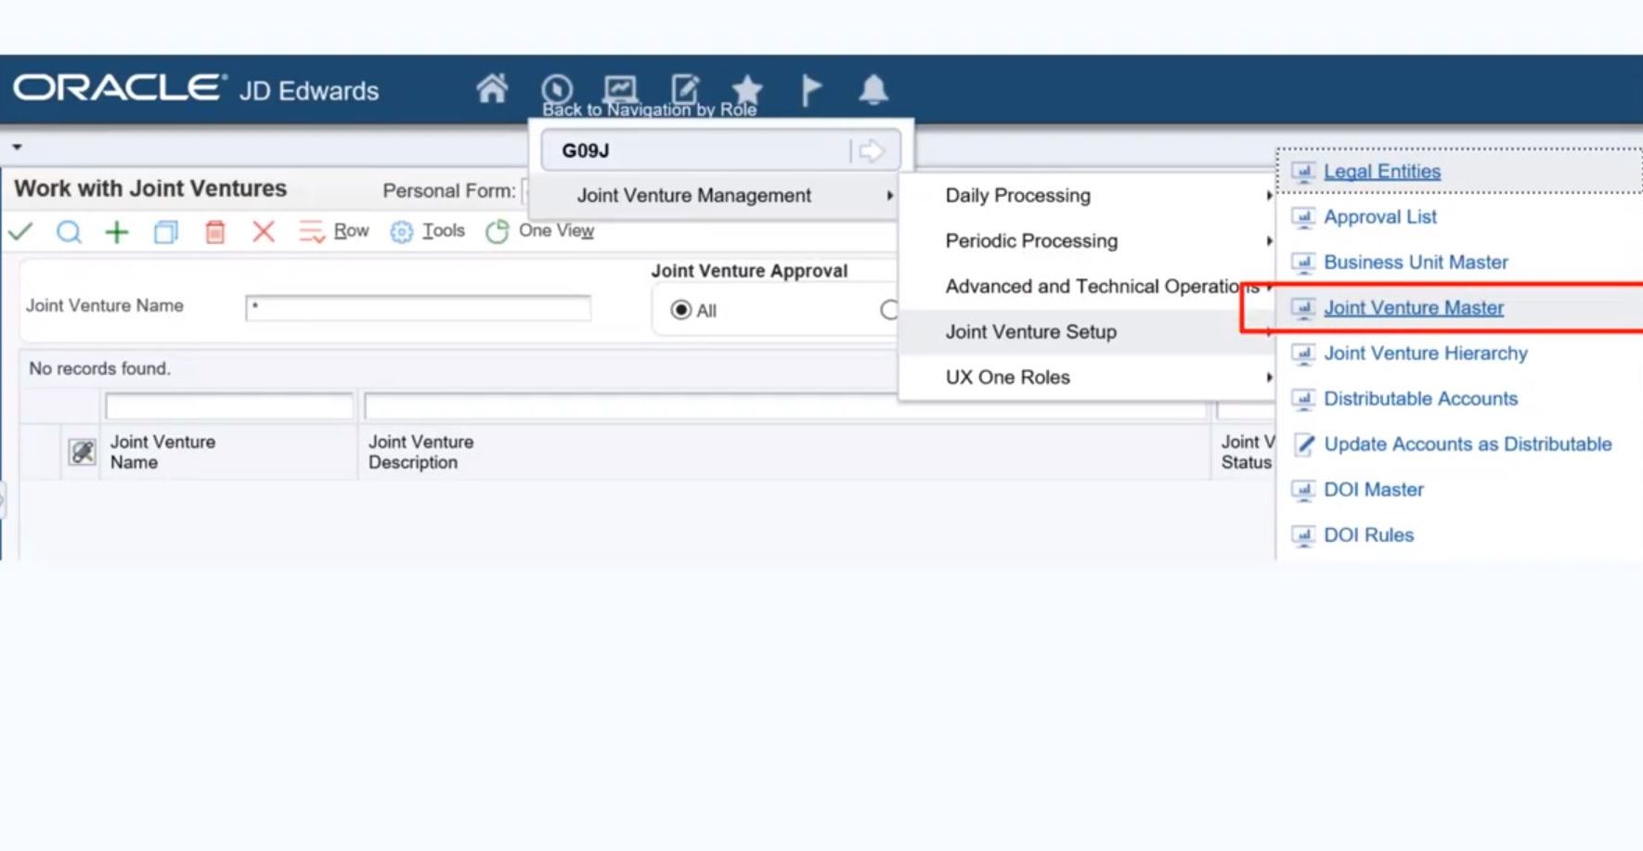Click the green plus Add icon
The height and width of the screenshot is (851, 1643).
click(117, 231)
